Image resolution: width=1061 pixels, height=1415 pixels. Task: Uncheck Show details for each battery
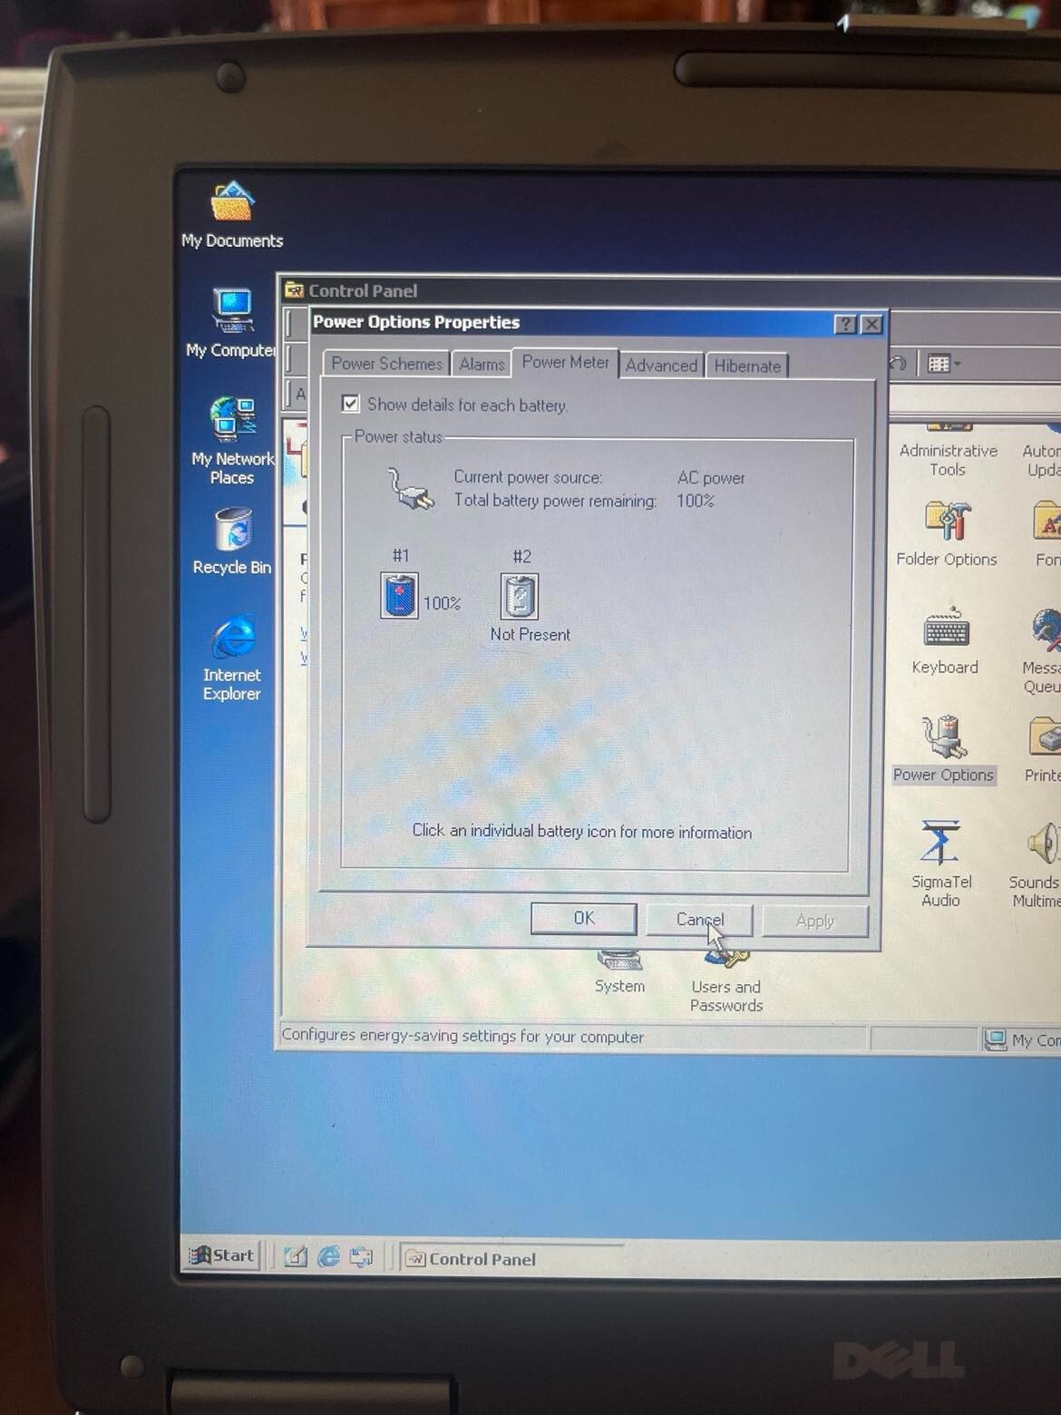(x=351, y=404)
